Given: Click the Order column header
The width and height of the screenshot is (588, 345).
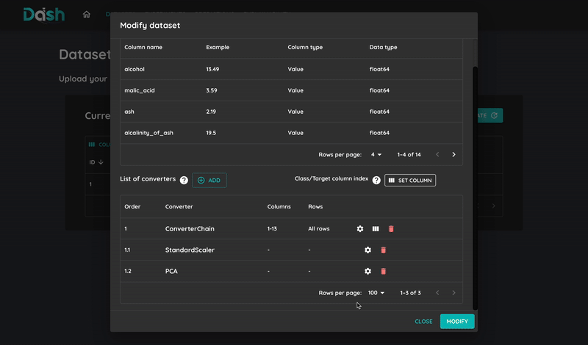Looking at the screenshot, I should [x=132, y=207].
